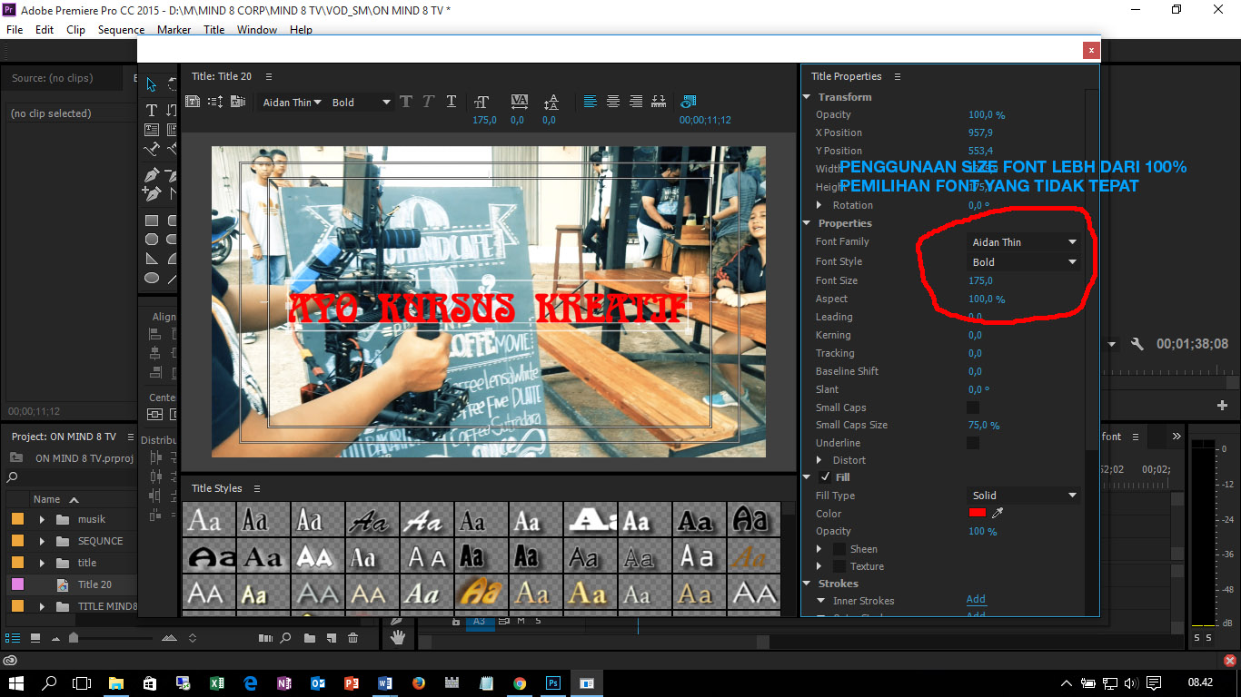Click the trash icon in the Project panel

tap(353, 638)
